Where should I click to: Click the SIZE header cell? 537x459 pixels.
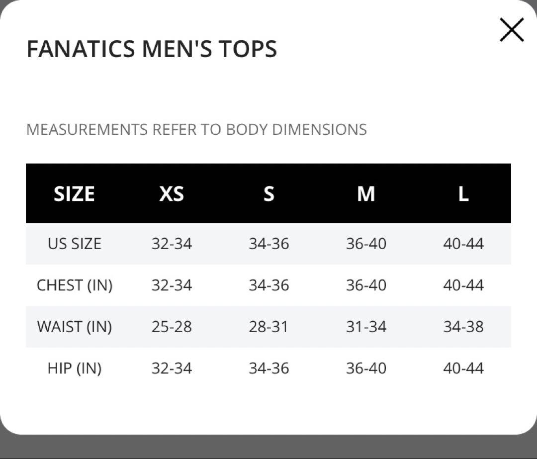74,193
